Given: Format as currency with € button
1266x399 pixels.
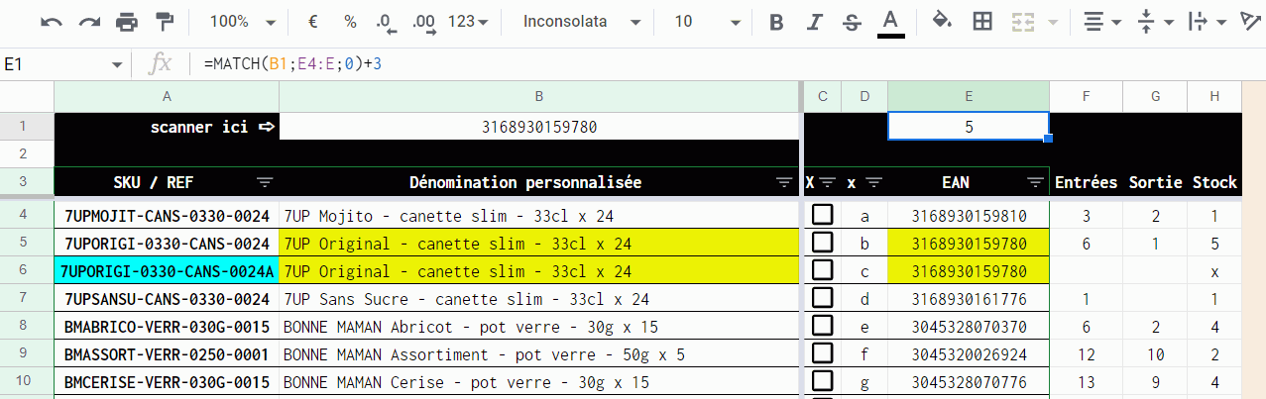Looking at the screenshot, I should click(x=313, y=22).
